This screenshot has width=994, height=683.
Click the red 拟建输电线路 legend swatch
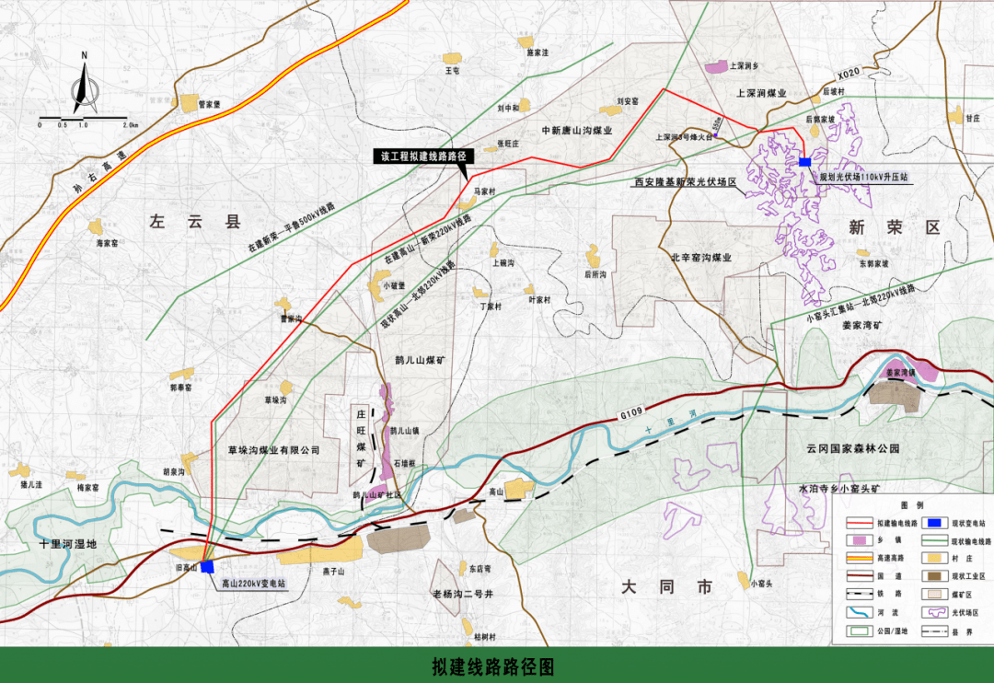click(x=859, y=522)
